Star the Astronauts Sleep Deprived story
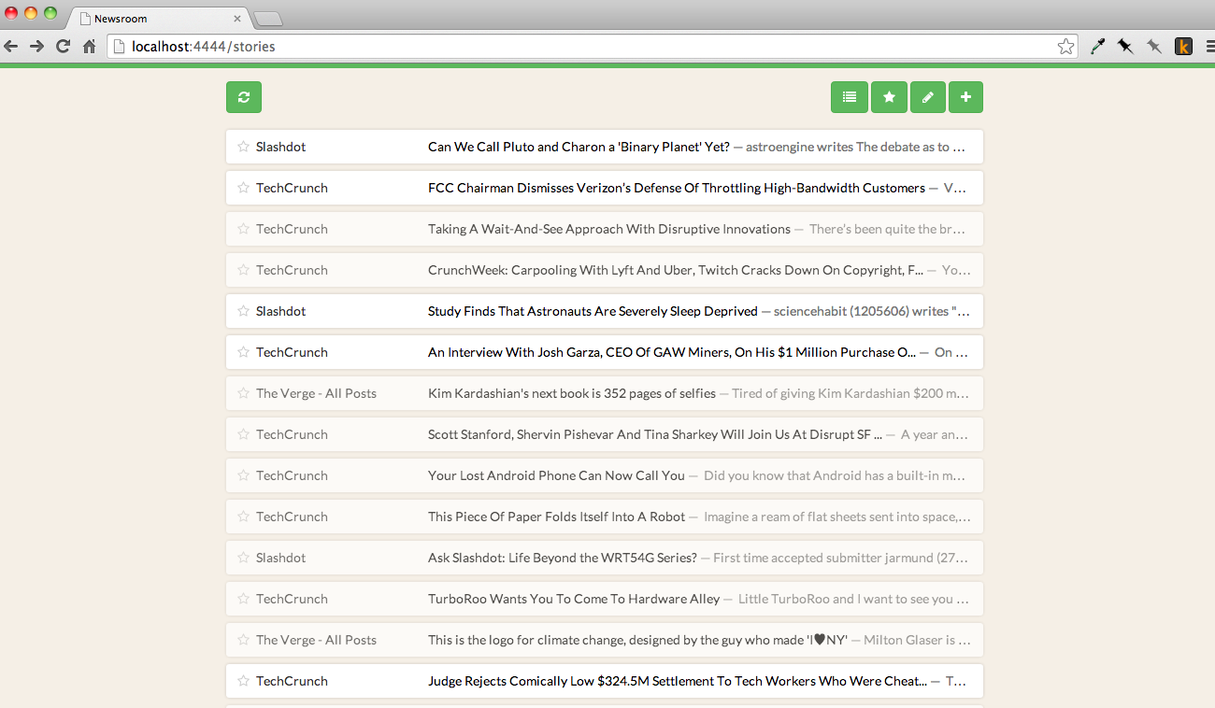The width and height of the screenshot is (1215, 708). 243,311
